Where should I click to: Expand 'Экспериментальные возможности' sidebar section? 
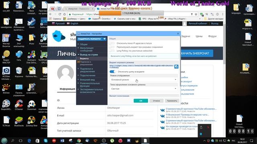[92, 91]
